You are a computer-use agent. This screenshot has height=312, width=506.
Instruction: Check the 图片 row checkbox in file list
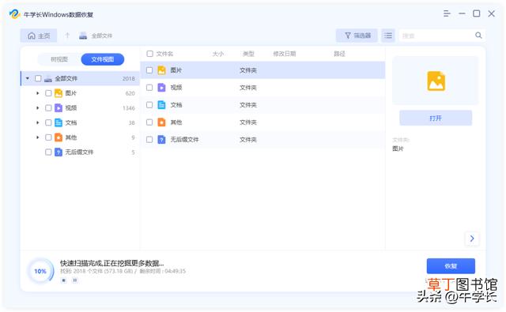pos(149,70)
